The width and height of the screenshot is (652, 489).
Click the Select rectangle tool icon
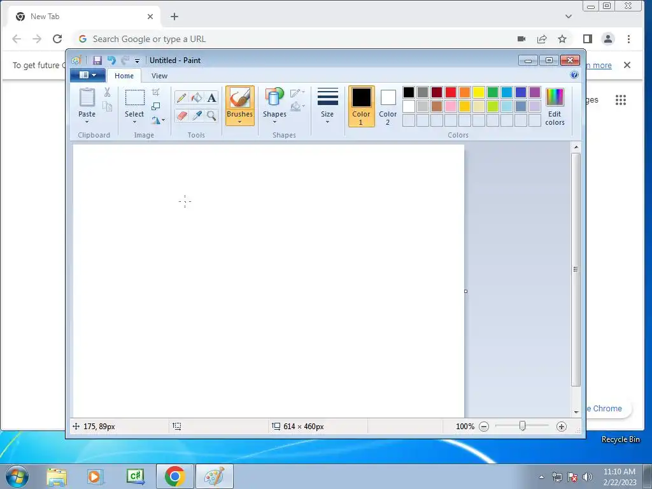tap(135, 97)
